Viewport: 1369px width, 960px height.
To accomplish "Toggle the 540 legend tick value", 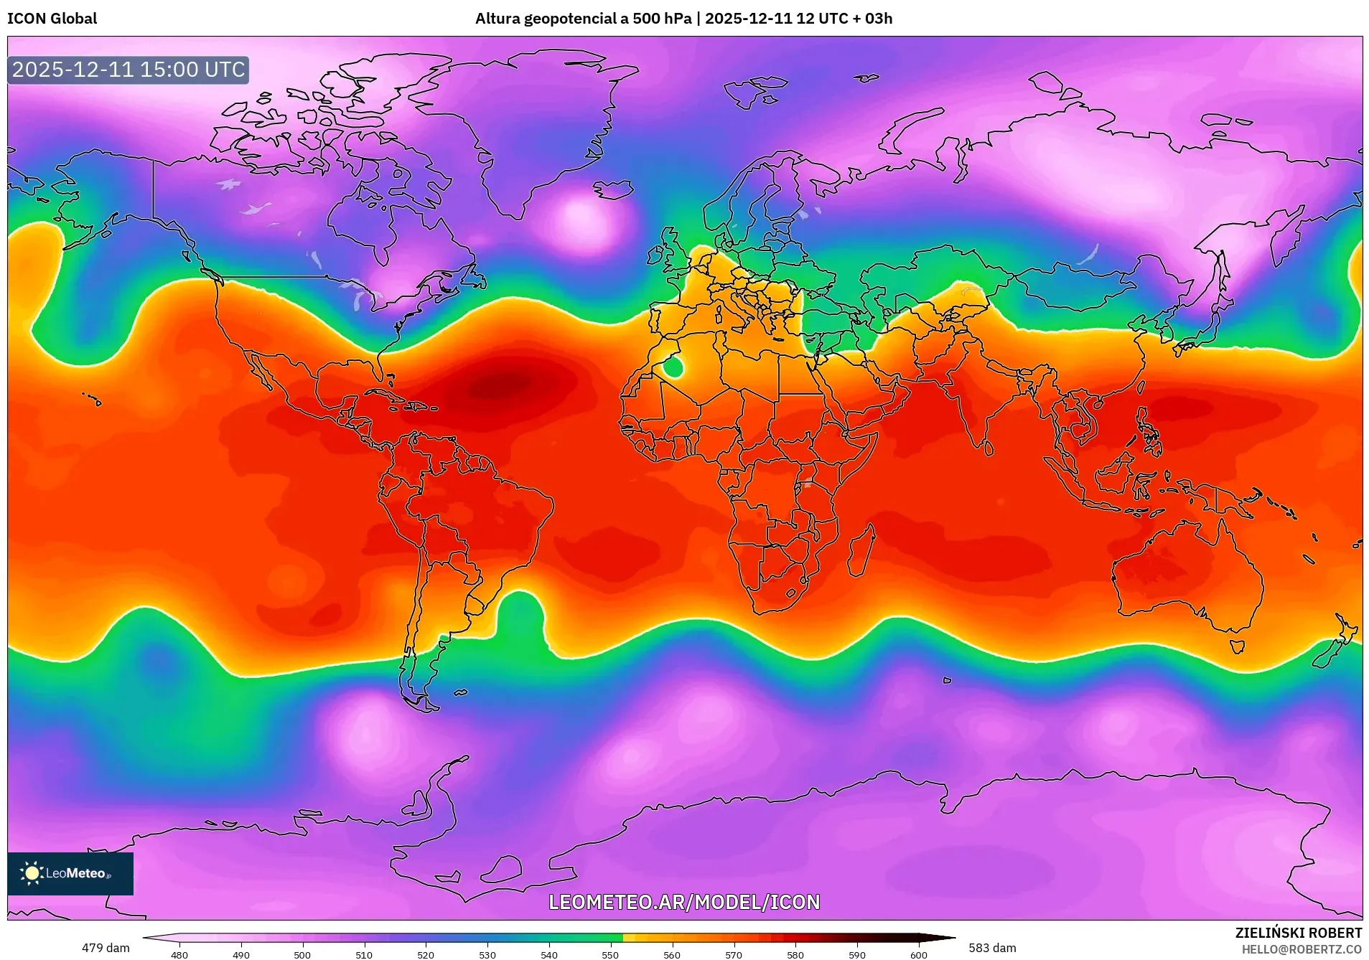I will (549, 954).
